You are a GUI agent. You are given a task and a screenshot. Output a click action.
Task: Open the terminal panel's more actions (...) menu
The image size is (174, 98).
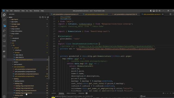point(167,93)
